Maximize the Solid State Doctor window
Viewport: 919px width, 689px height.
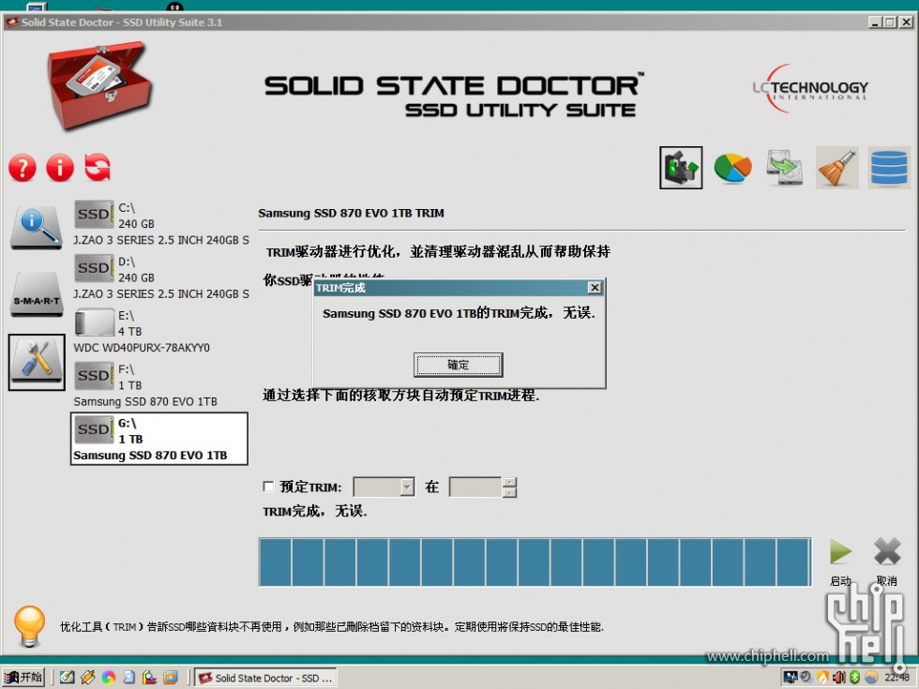coord(890,22)
